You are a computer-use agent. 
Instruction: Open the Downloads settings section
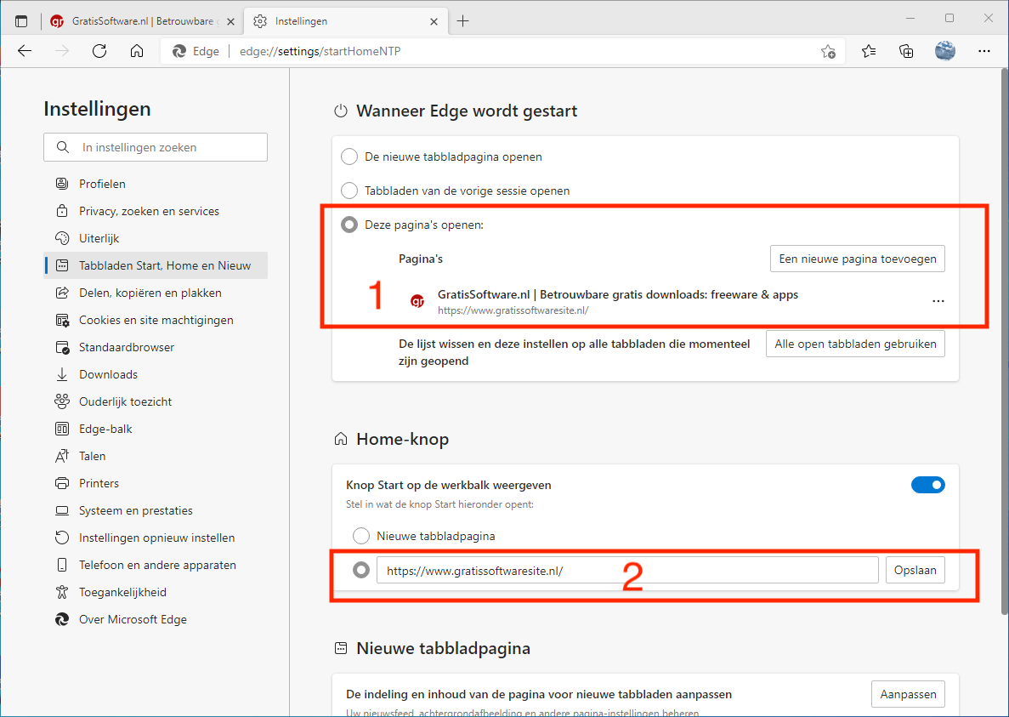[x=108, y=374]
